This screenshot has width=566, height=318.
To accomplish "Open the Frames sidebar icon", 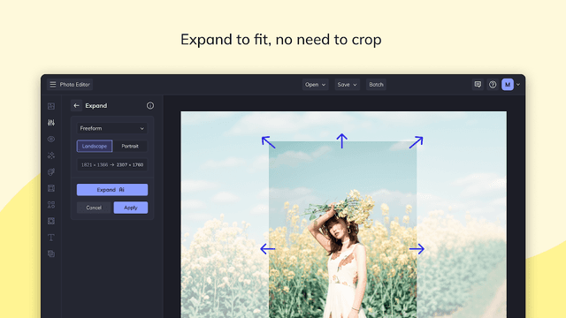I will point(51,188).
